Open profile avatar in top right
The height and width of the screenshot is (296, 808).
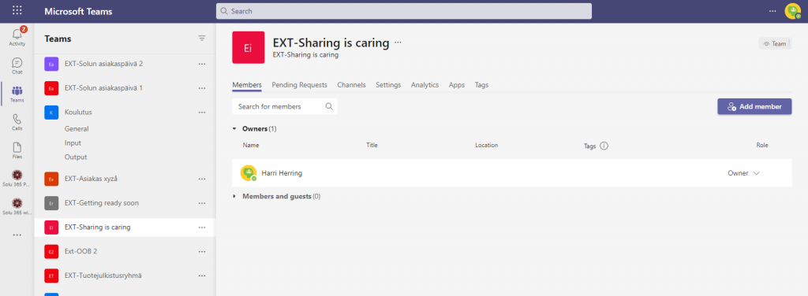pos(792,11)
